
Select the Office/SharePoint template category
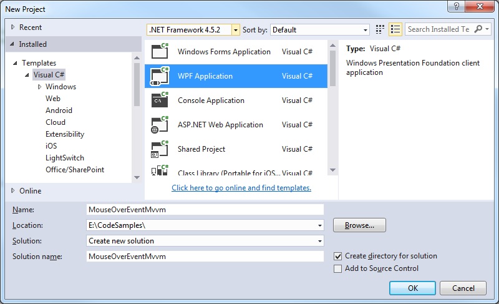(75, 170)
